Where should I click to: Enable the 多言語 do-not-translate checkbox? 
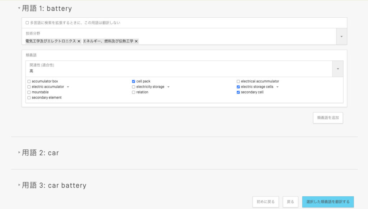(x=27, y=23)
